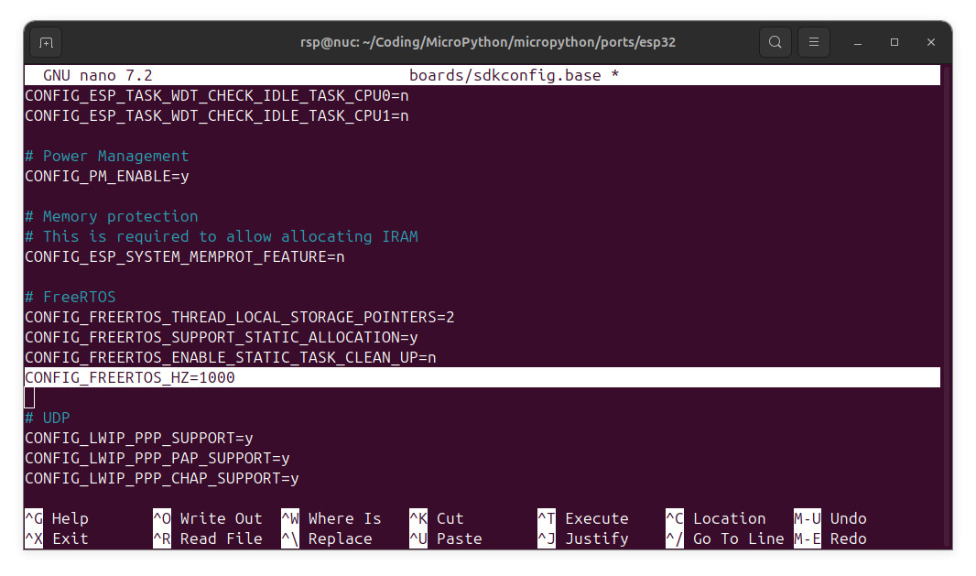Minimize the terminal window

click(x=858, y=42)
